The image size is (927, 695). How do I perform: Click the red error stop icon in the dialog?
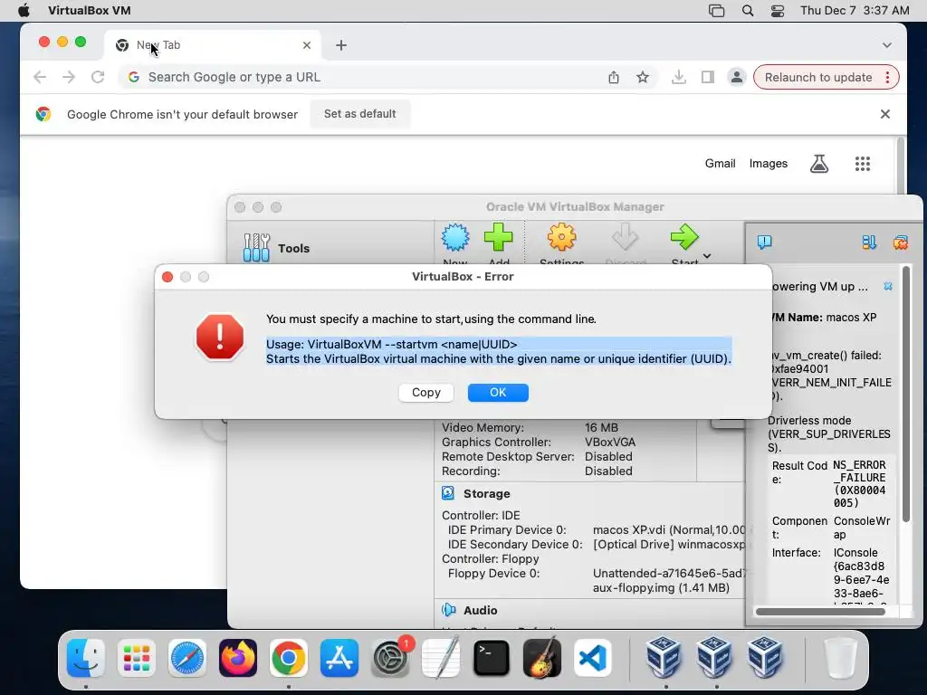220,337
